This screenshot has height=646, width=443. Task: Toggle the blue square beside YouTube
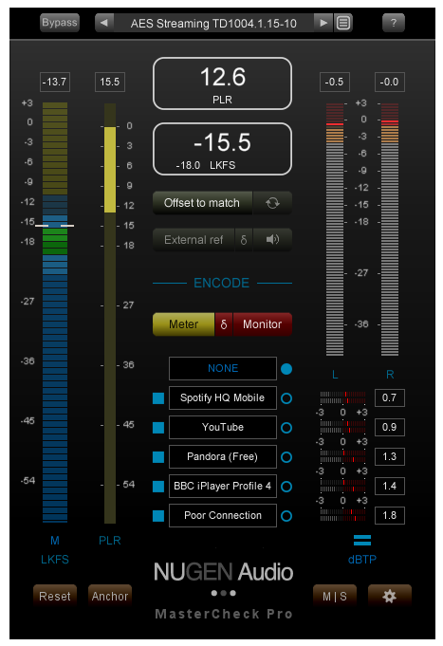pos(158,428)
